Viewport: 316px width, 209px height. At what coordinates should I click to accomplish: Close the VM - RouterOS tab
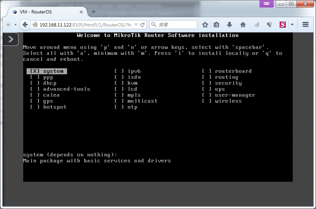click(81, 12)
